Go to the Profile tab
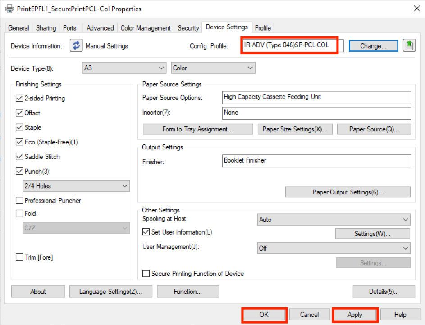This screenshot has width=425, height=325. point(263,28)
